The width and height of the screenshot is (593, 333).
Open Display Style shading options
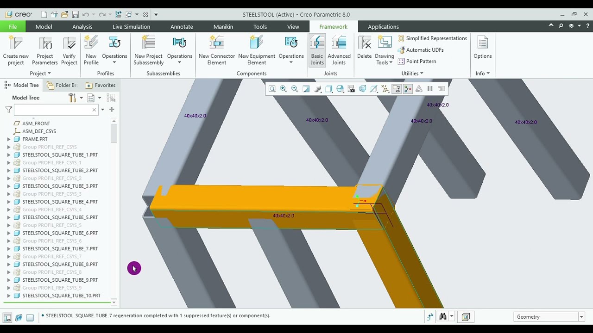328,89
